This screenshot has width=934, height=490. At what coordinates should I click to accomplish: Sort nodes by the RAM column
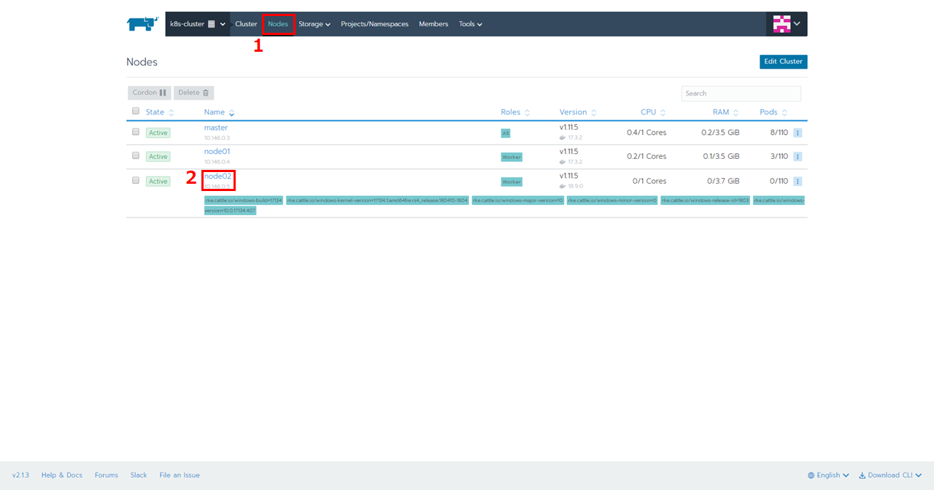pos(725,112)
